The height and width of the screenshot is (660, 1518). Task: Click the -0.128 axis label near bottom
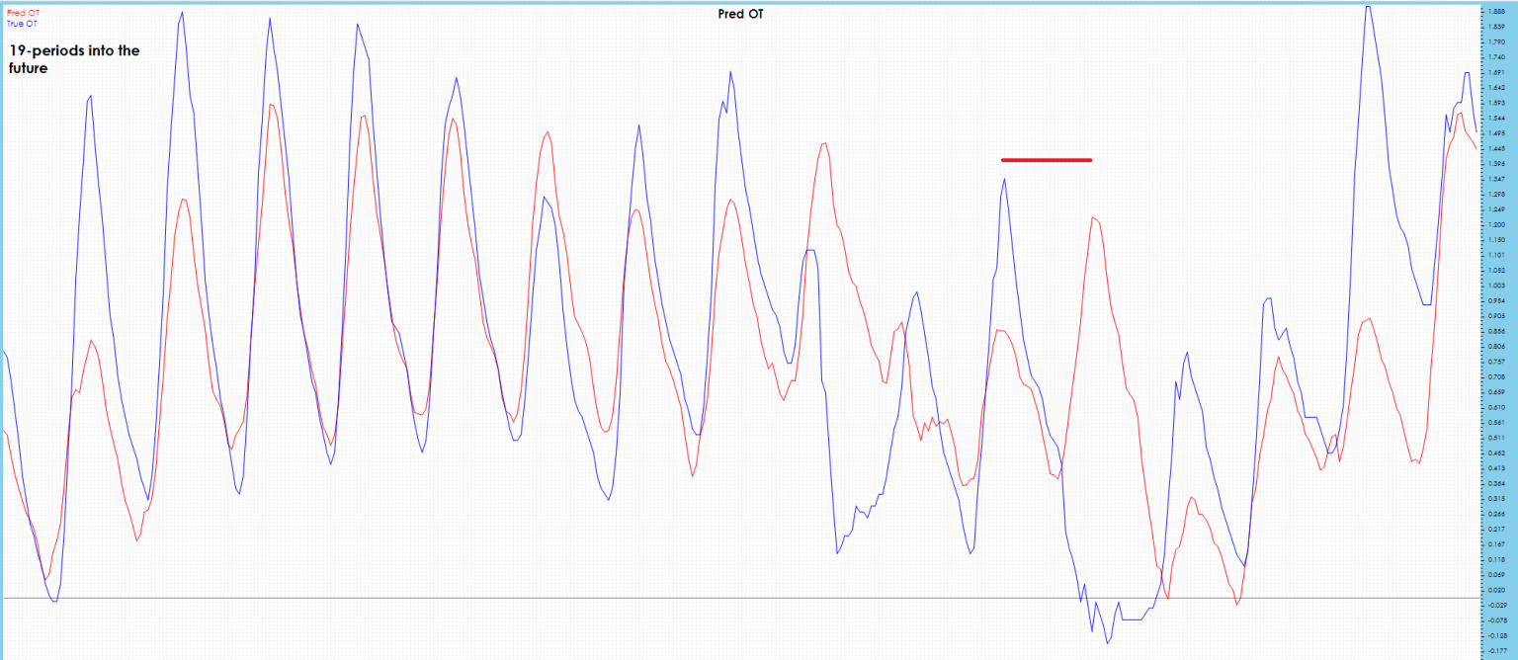[1498, 633]
